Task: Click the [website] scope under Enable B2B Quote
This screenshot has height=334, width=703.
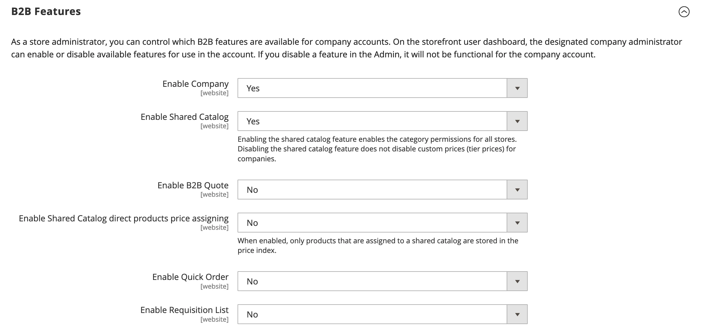Action: pos(214,195)
